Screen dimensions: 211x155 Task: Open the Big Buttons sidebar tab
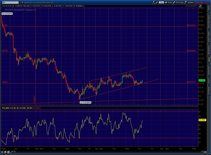coord(209,50)
